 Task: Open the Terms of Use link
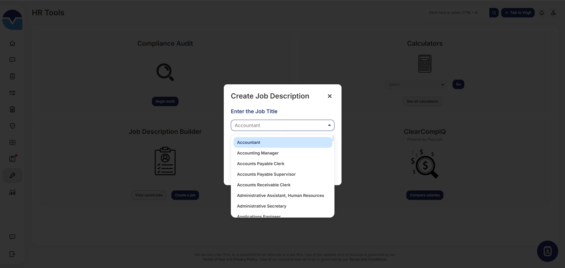click(214, 259)
